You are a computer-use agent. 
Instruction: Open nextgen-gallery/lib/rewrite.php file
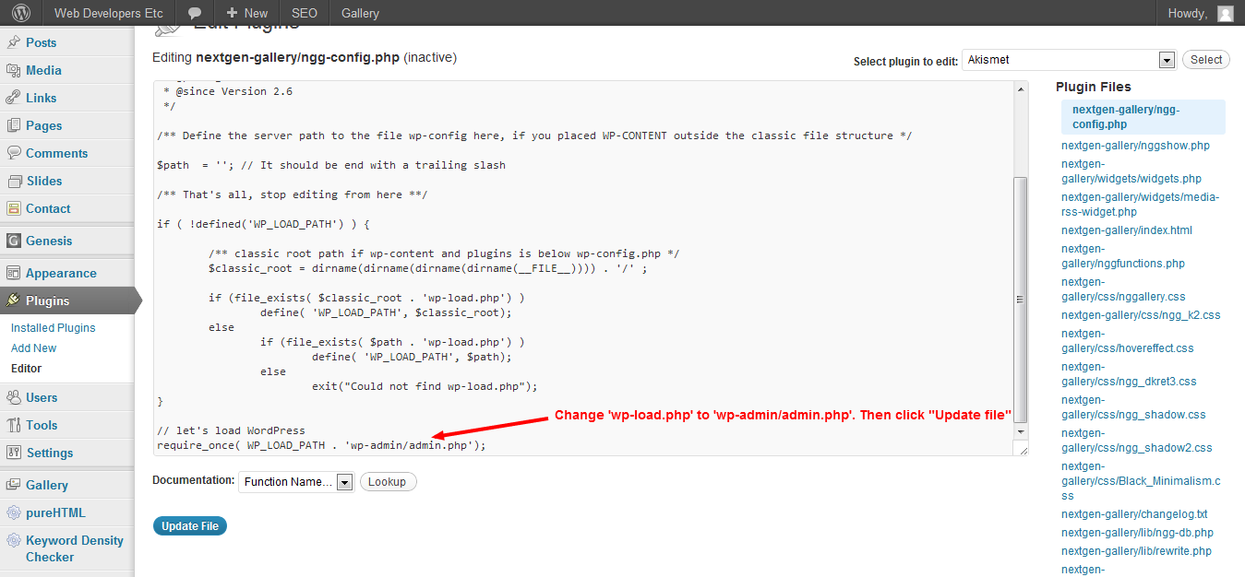click(1136, 551)
